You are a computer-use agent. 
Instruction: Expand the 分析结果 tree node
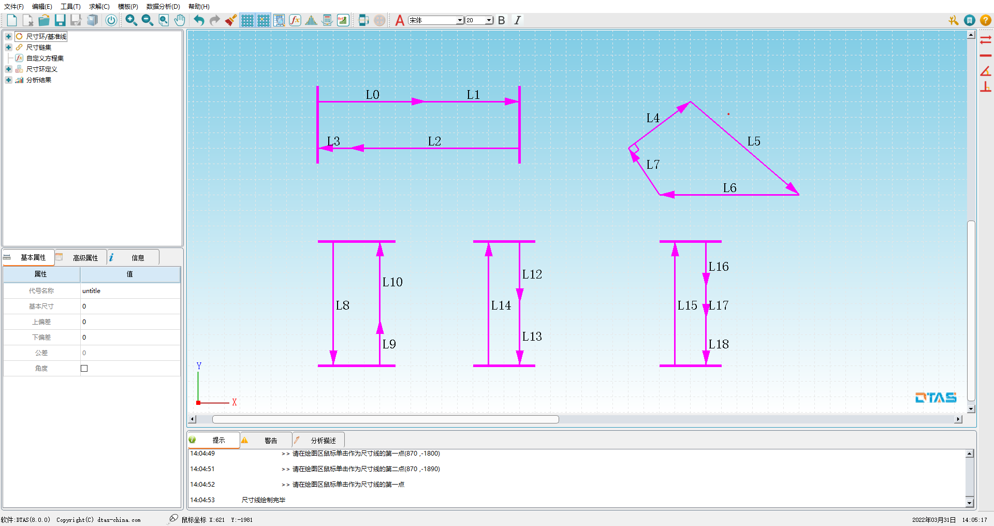point(8,80)
